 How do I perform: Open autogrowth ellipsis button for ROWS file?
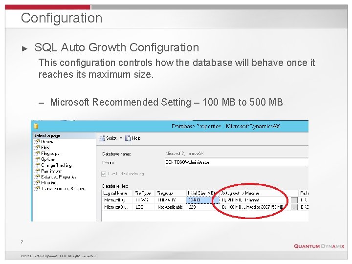click(294, 200)
